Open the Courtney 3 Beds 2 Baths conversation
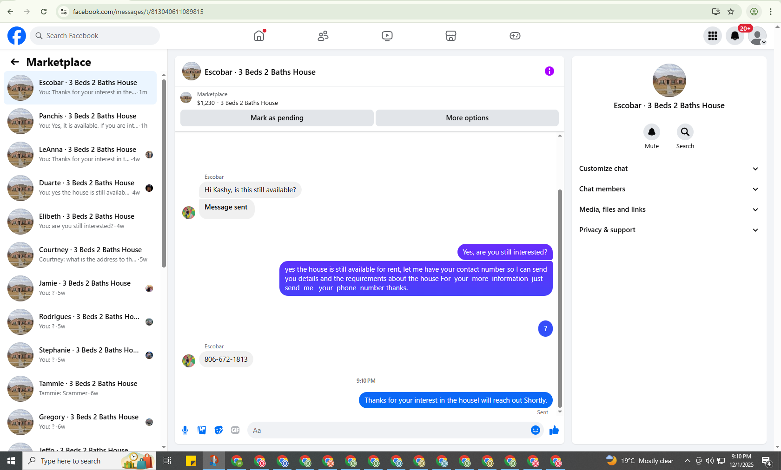Image resolution: width=781 pixels, height=470 pixels. click(80, 255)
